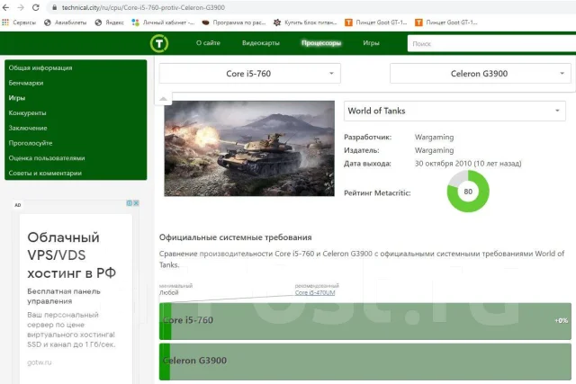Image resolution: width=576 pixels, height=384 pixels.
Task: Open the Celeron G3900 processor dropdown
Action: coord(480,74)
